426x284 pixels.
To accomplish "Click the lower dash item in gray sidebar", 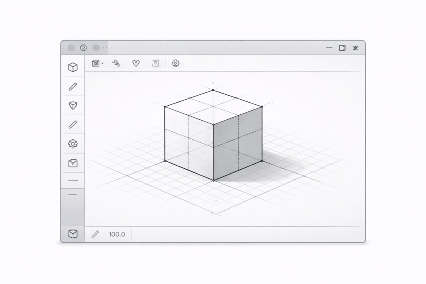I will tap(73, 195).
